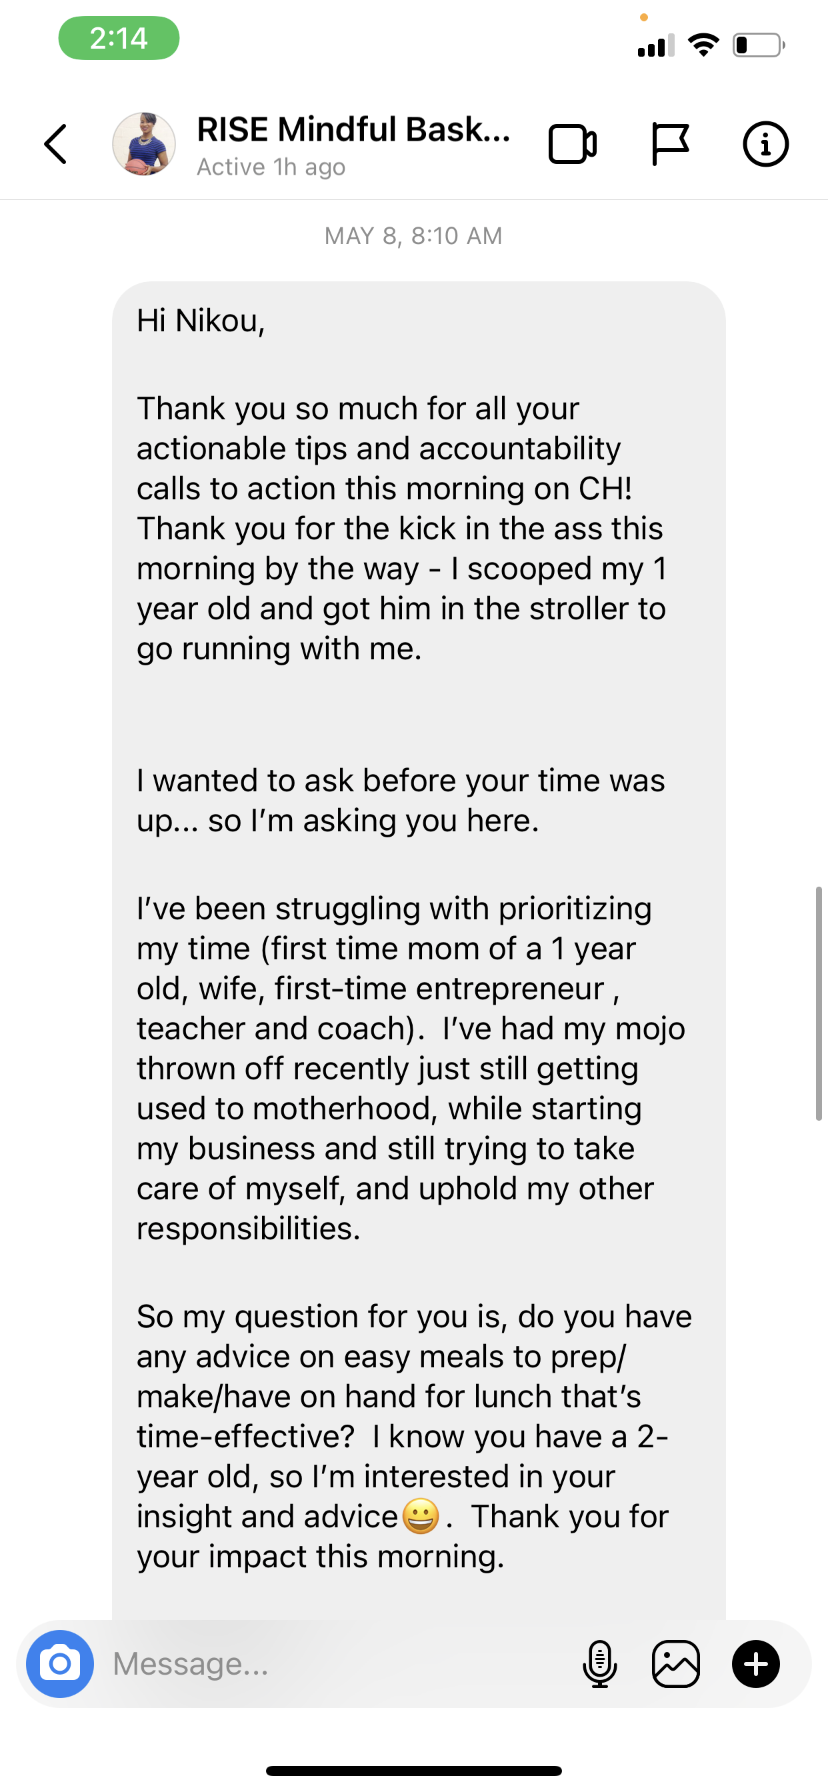The image size is (828, 1792).
Task: Focus the Message... text field
Action: [x=334, y=1663]
